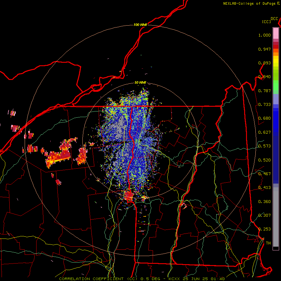Select the 0.573 scale value
The image size is (281, 281).
click(264, 146)
